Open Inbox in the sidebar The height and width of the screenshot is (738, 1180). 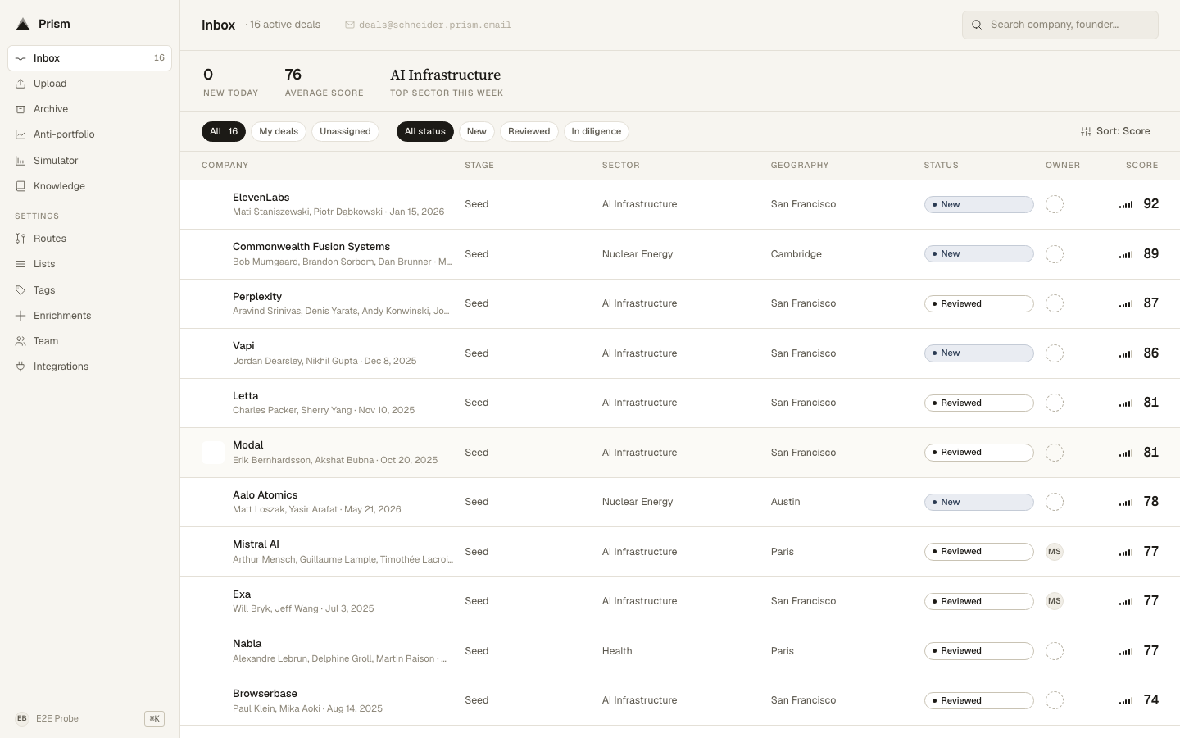click(x=89, y=58)
